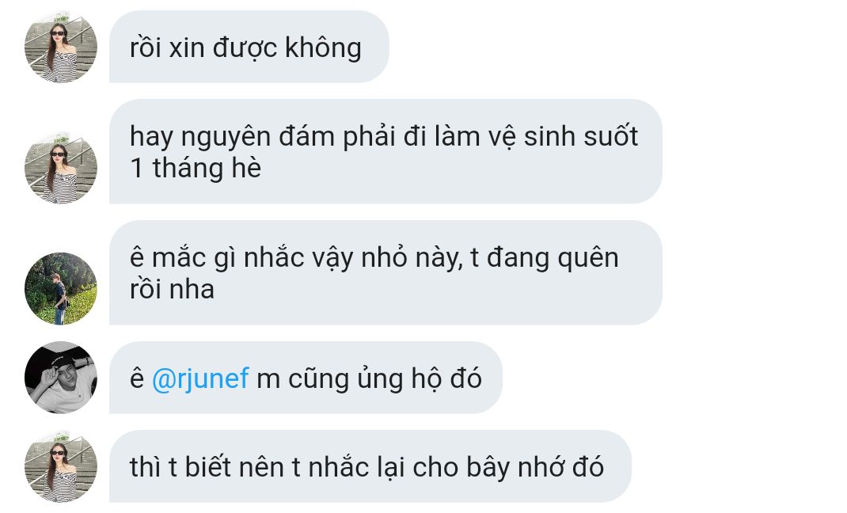Click avatar next to 'hay nguyên đám' message
This screenshot has height=513, width=847.
coord(61,167)
